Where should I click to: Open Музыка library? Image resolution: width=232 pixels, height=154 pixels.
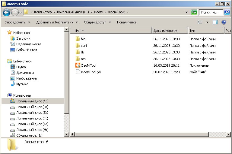point(22,84)
